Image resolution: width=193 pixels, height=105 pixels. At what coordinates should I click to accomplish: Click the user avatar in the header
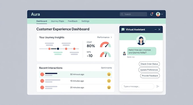158,14
